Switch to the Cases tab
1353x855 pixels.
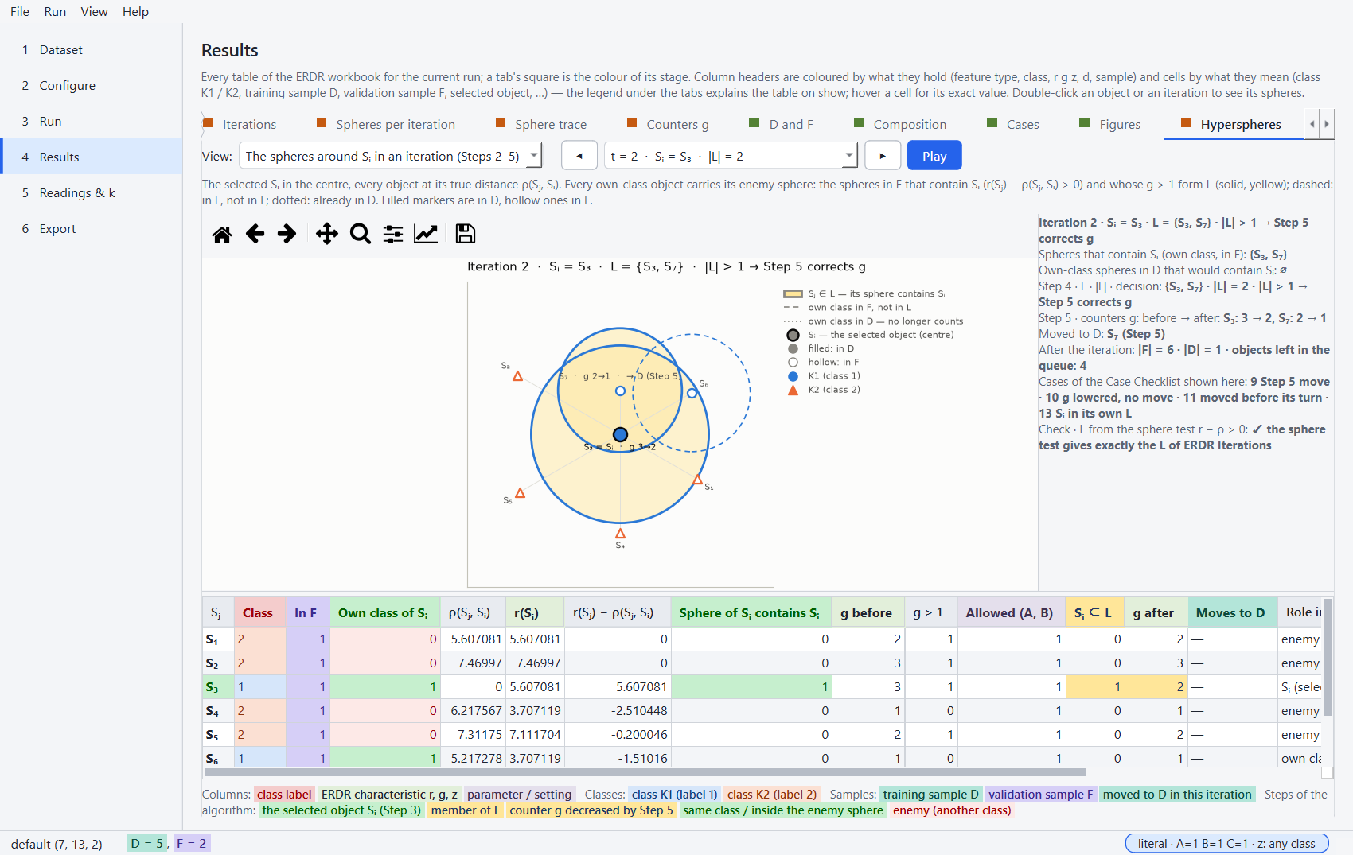click(x=1013, y=124)
